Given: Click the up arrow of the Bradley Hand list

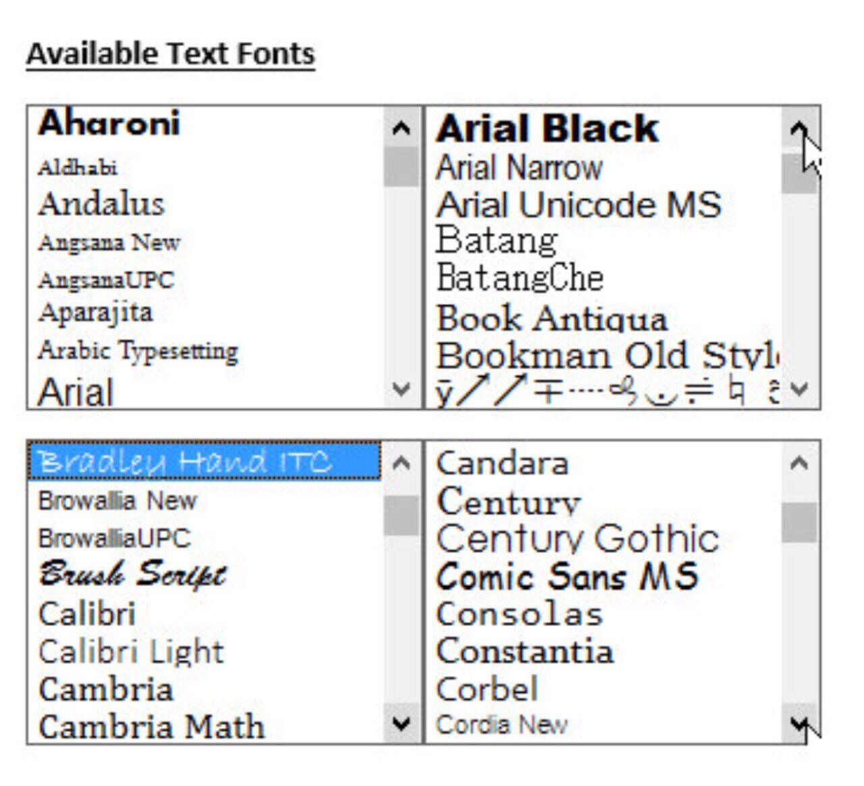Looking at the screenshot, I should [402, 463].
